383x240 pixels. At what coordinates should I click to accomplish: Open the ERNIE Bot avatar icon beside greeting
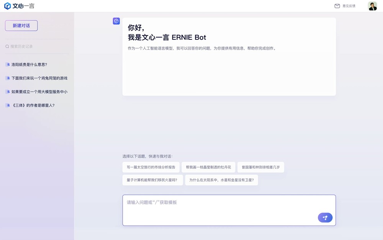[116, 21]
